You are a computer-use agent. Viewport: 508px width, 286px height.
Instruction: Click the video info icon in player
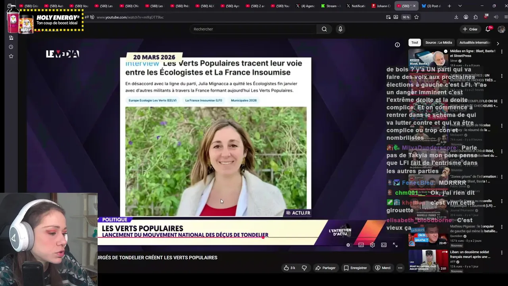point(397,45)
